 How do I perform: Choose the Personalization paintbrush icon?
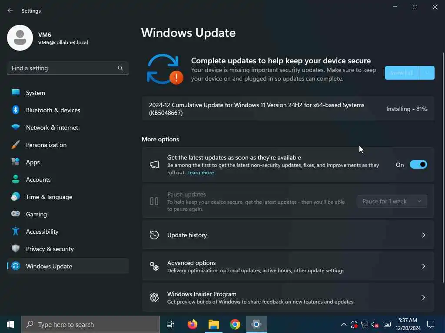16,145
